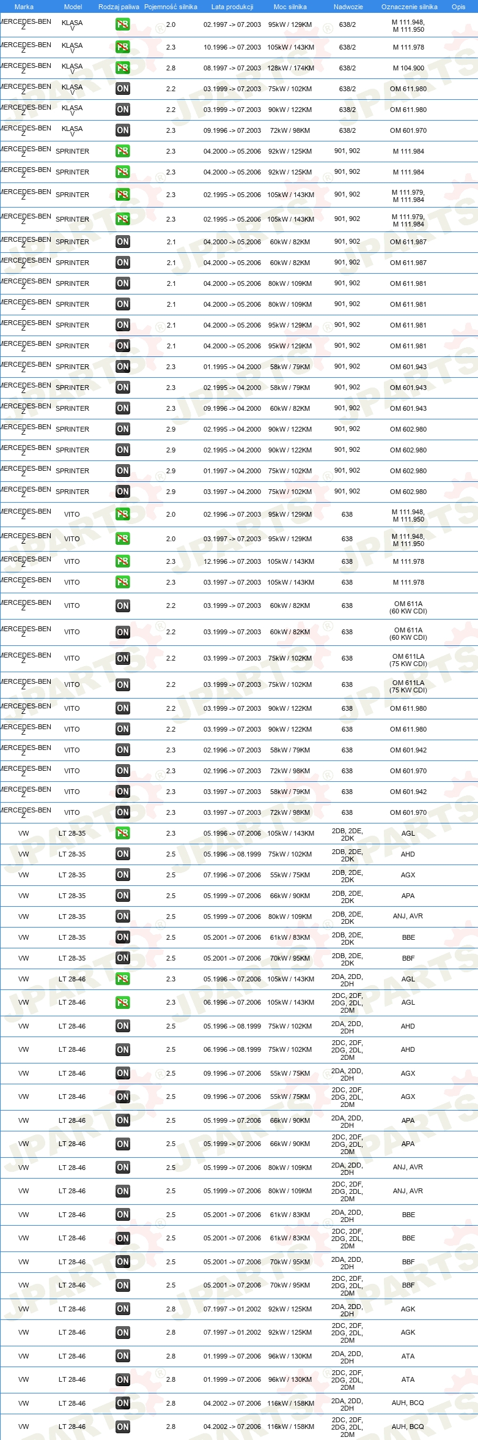478x1440 pixels.
Task: Click diesel ON icon for KLASA V 75kW/102KM
Action: click(123, 89)
